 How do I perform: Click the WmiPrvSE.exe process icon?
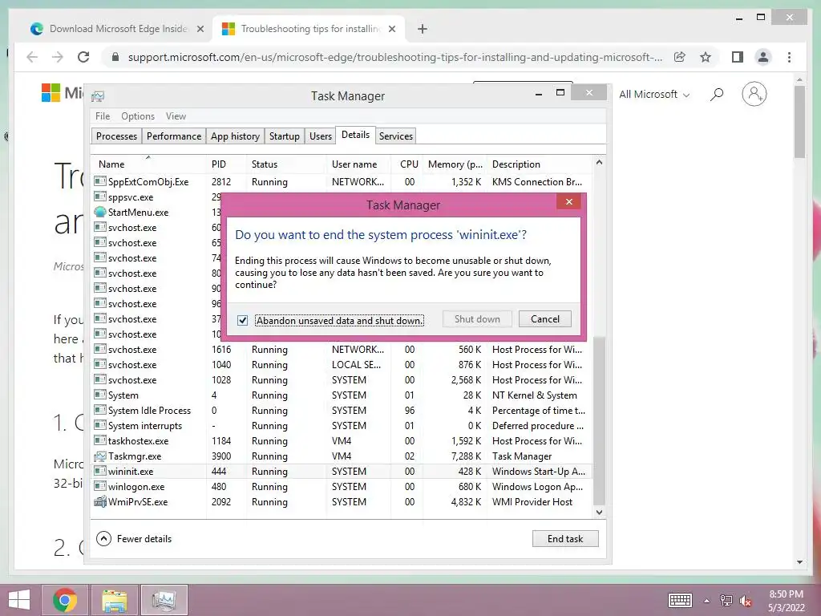click(100, 502)
